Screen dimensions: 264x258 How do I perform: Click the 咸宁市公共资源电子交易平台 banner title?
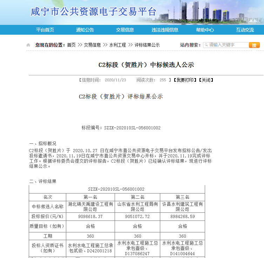coord(93,12)
